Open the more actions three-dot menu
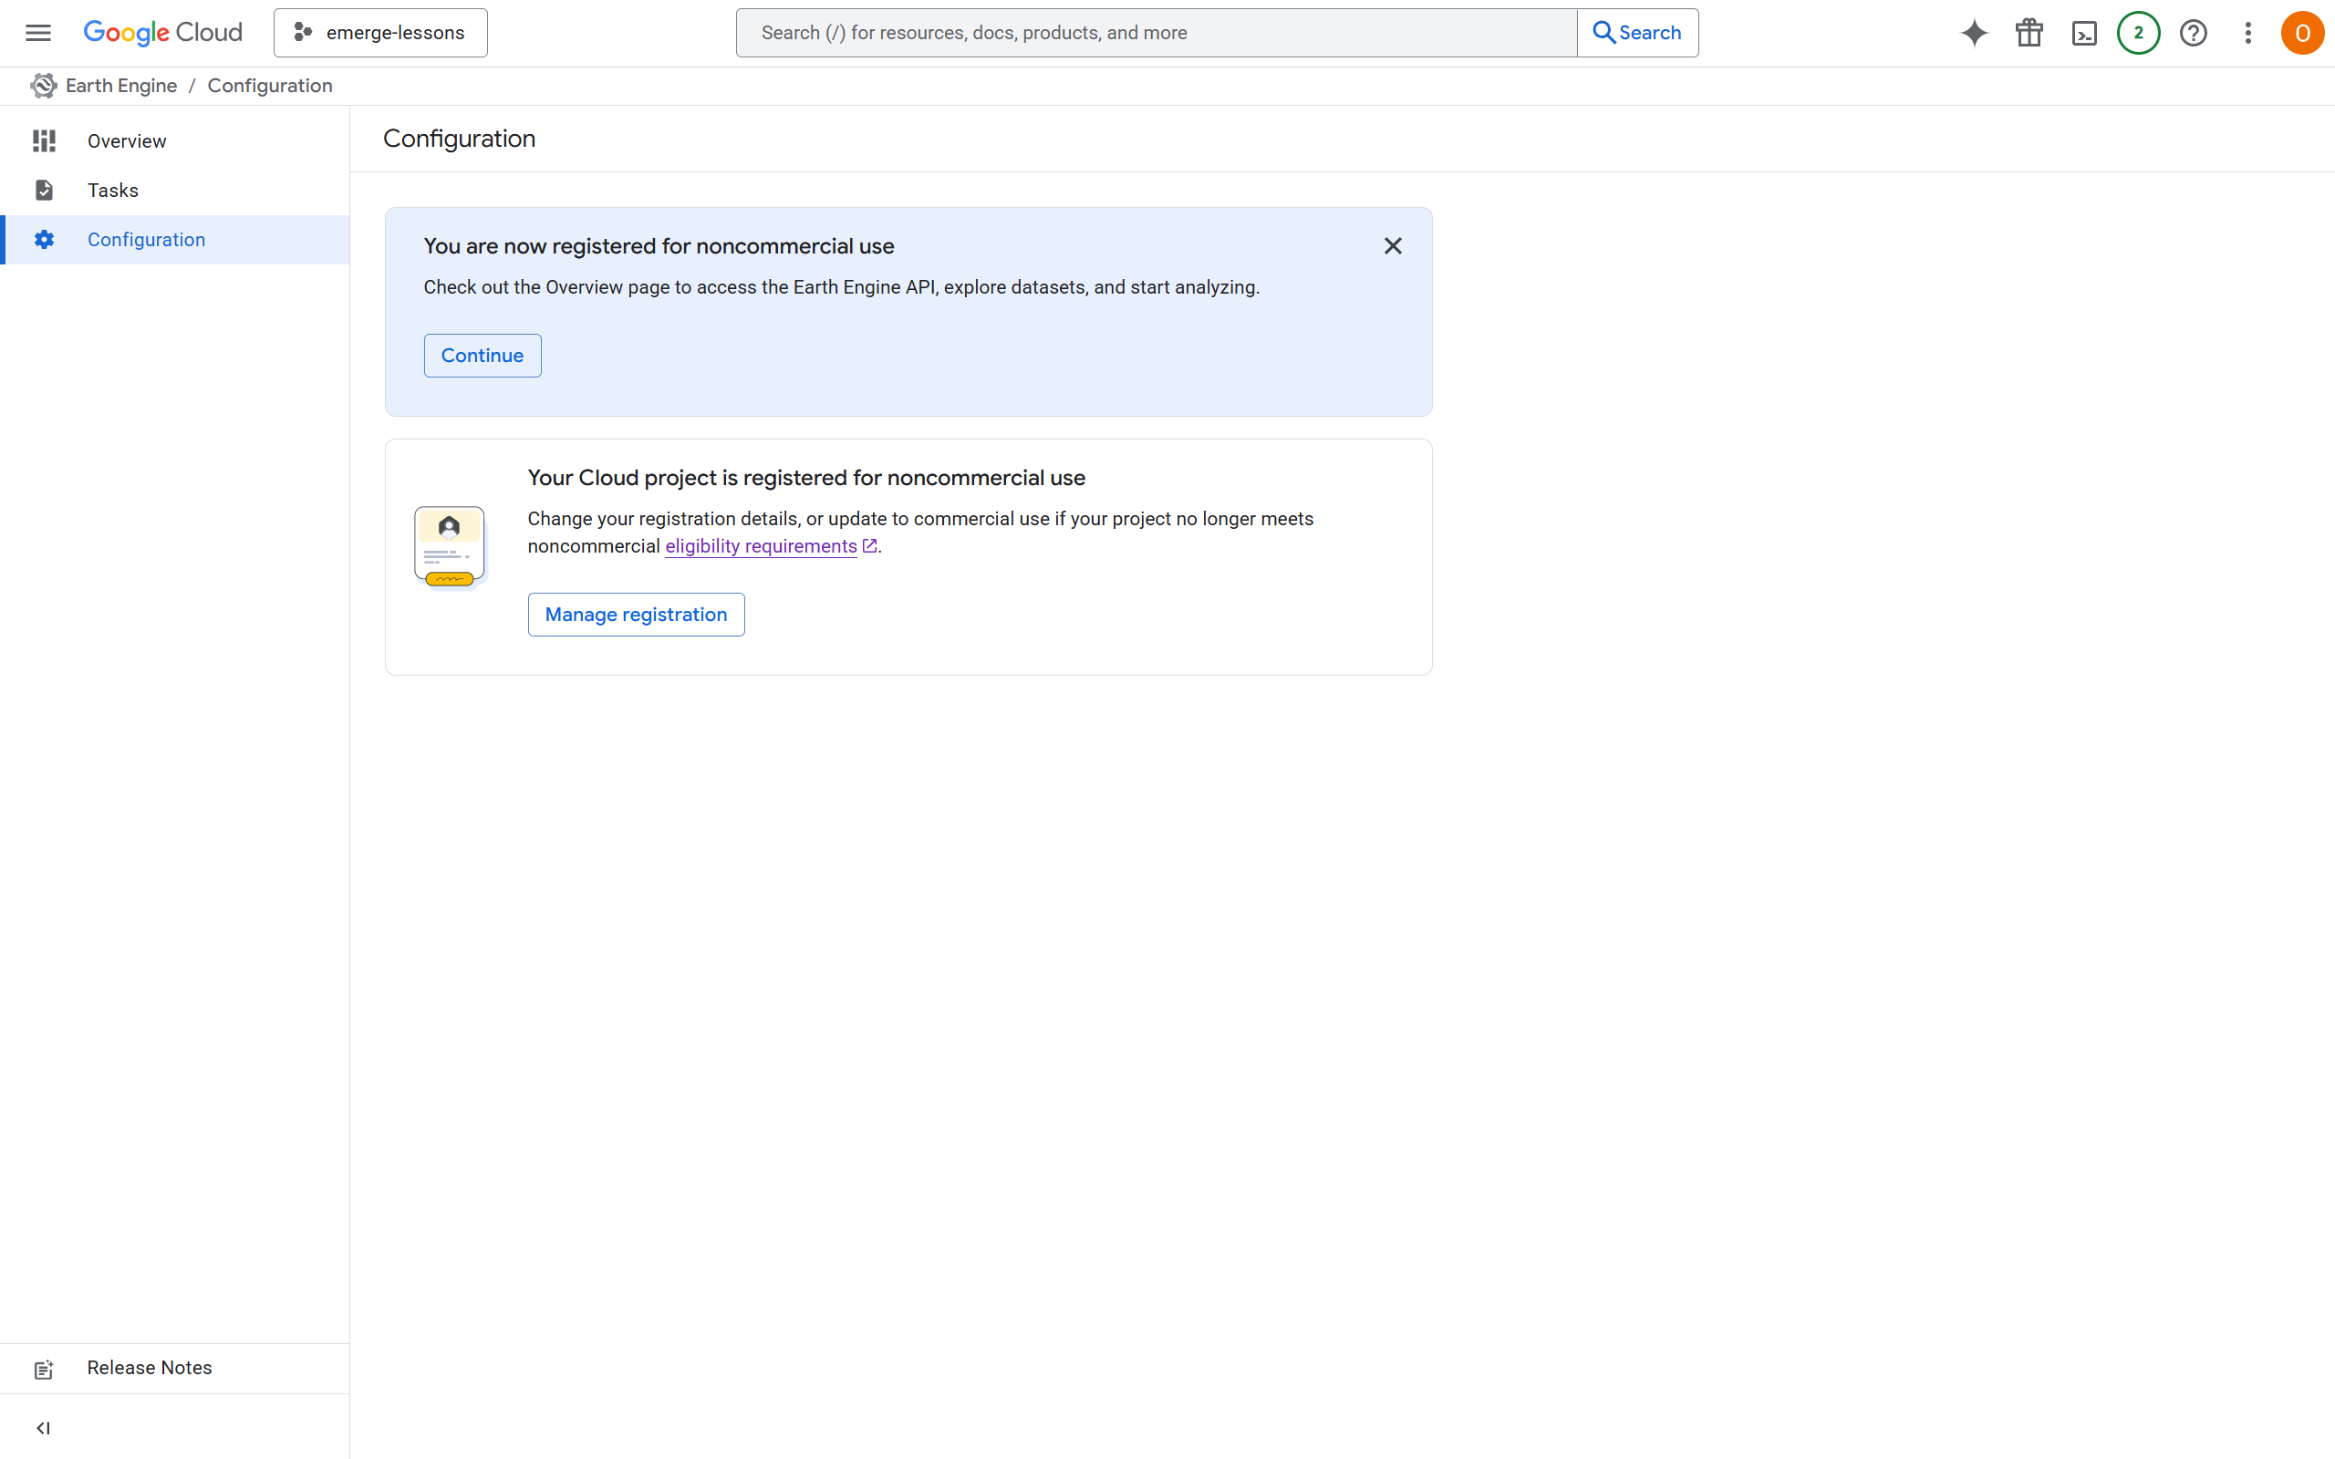The height and width of the screenshot is (1459, 2335). pyautogui.click(x=2247, y=32)
